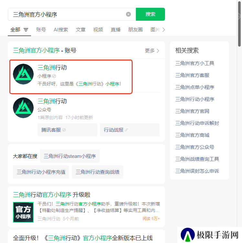The image size is (242, 243).
Task: Open related search 三角洲行动申诉解封
Action: click(x=197, y=123)
